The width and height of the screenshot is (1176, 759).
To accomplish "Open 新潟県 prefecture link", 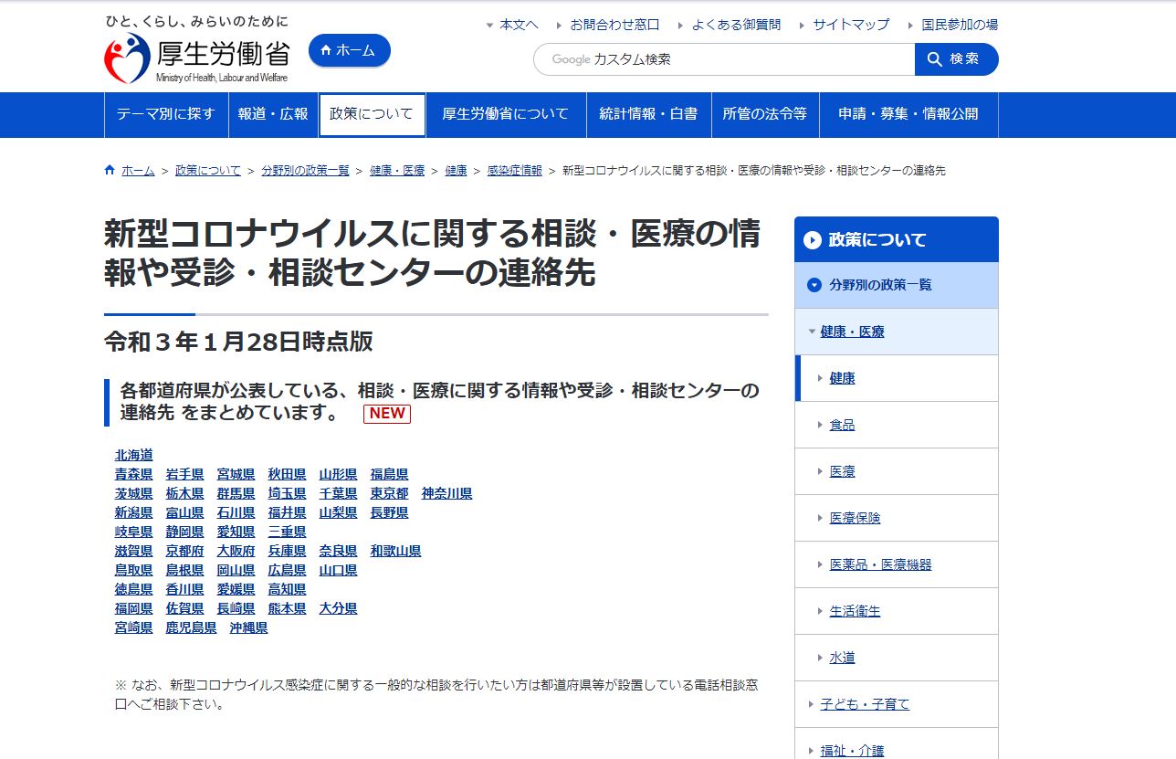I will coord(134,512).
